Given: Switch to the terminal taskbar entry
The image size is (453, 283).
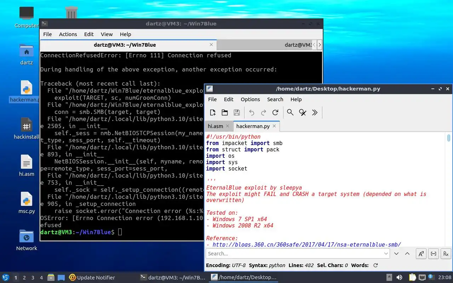Looking at the screenshot, I should click(x=172, y=277).
